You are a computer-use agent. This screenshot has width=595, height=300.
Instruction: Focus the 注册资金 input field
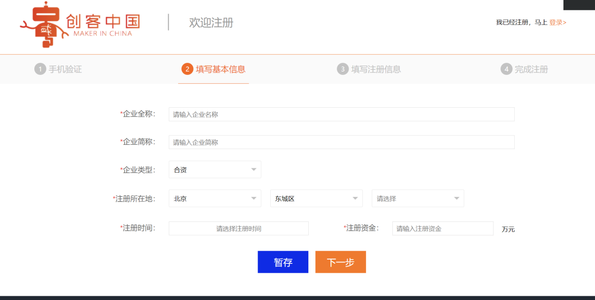443,229
